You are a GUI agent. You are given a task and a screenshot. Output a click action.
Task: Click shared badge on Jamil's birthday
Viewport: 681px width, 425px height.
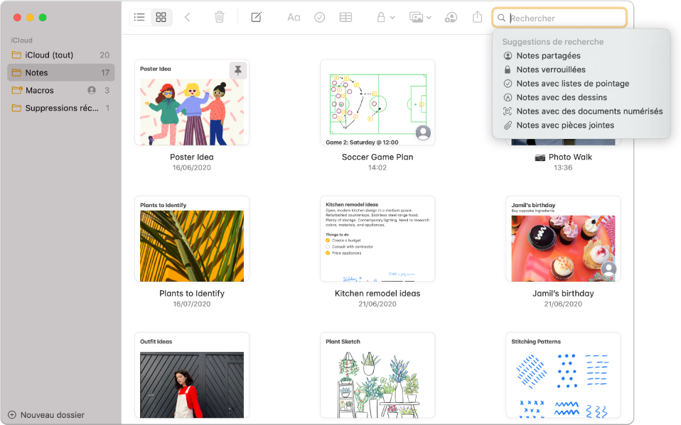pos(609,270)
